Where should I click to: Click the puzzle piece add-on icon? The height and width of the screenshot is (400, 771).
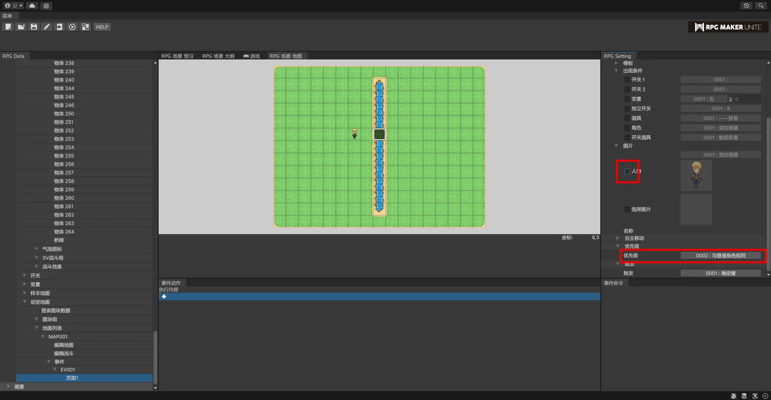(85, 27)
